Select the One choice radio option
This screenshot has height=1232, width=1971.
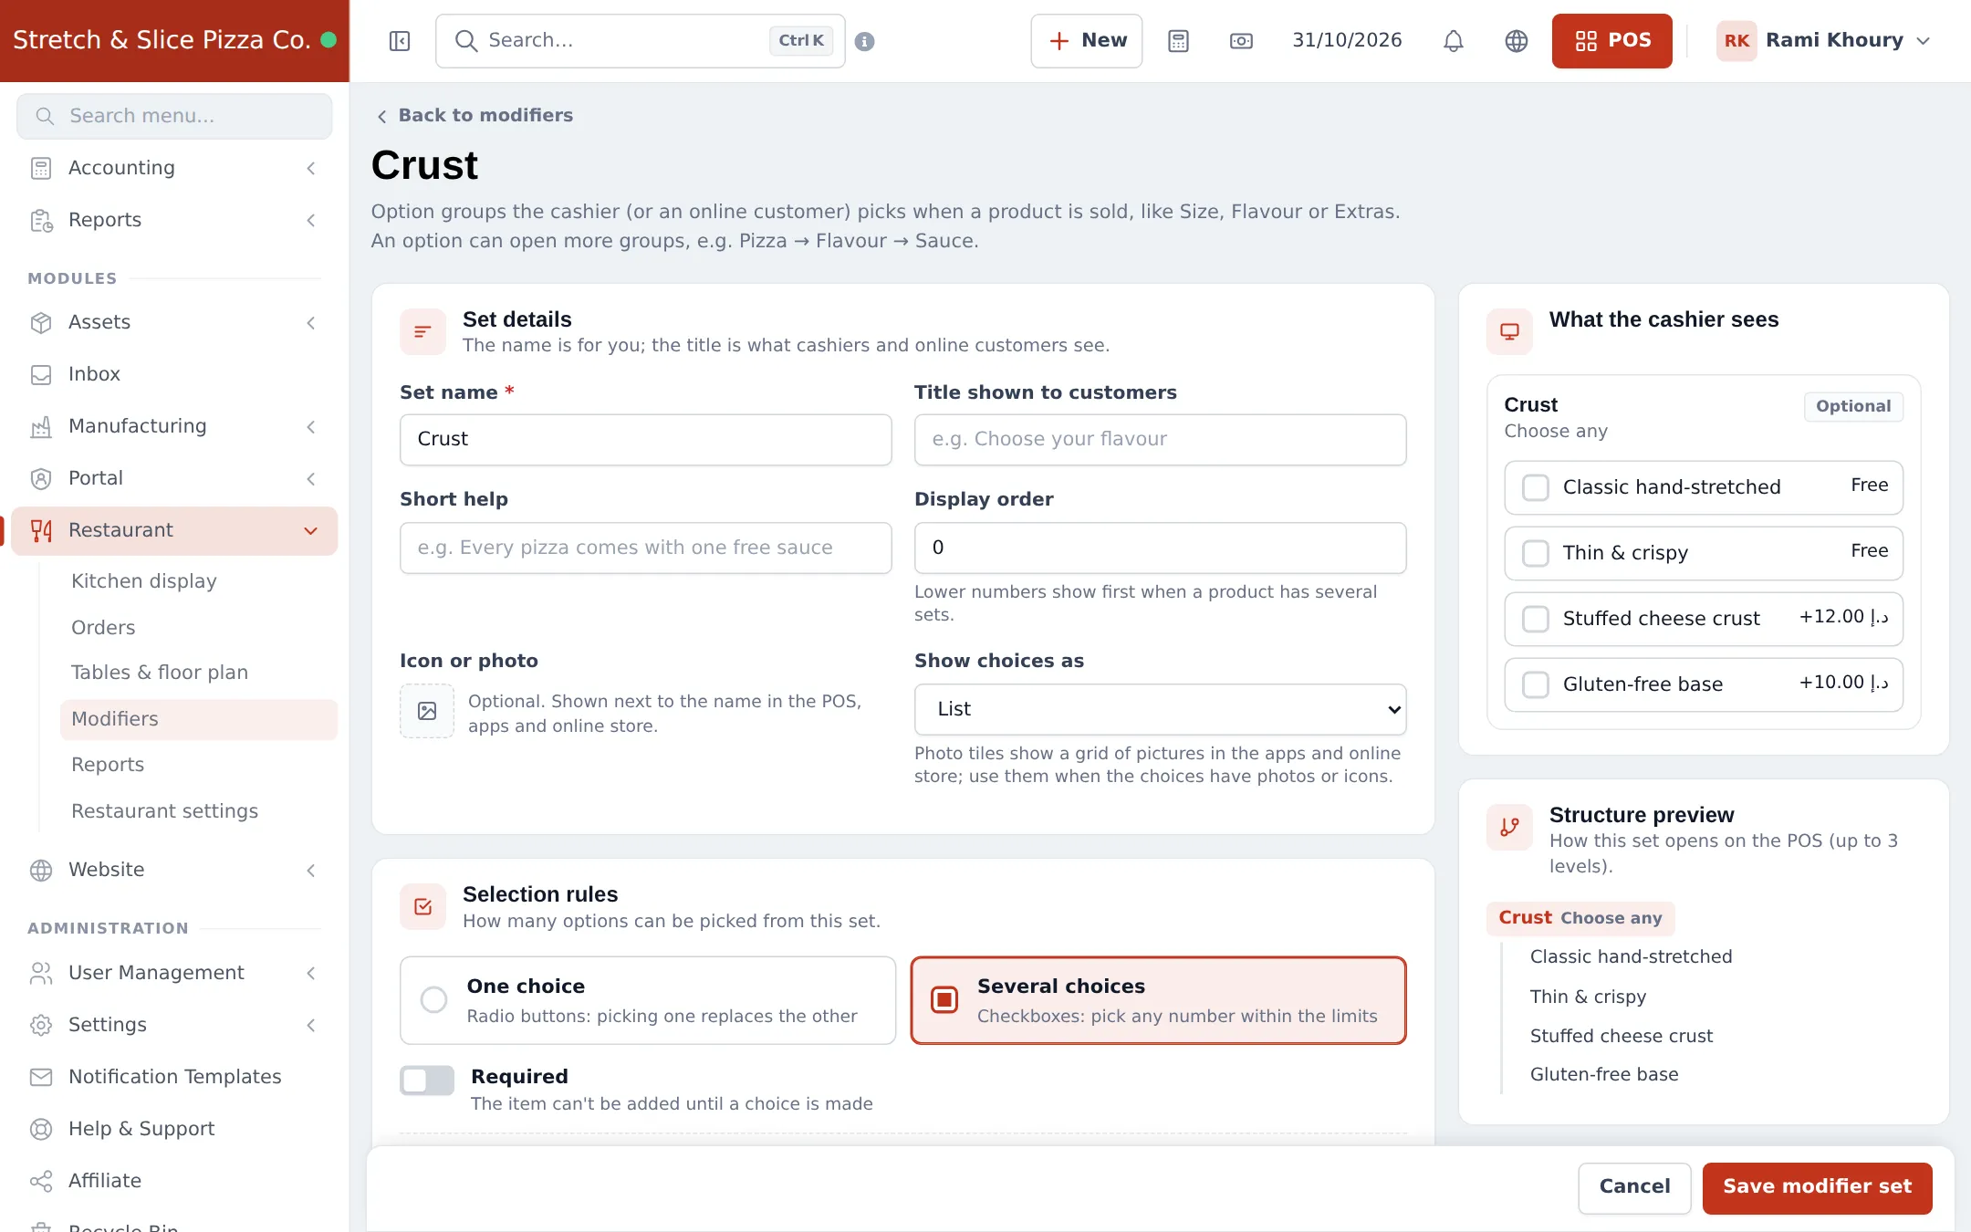[648, 1000]
